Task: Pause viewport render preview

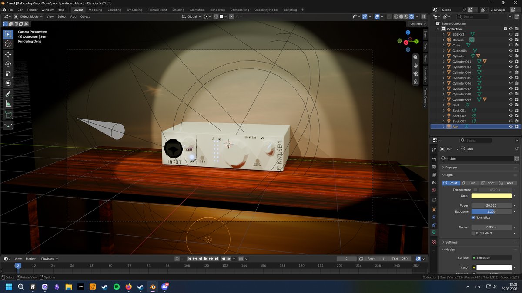Action: [x=424, y=16]
